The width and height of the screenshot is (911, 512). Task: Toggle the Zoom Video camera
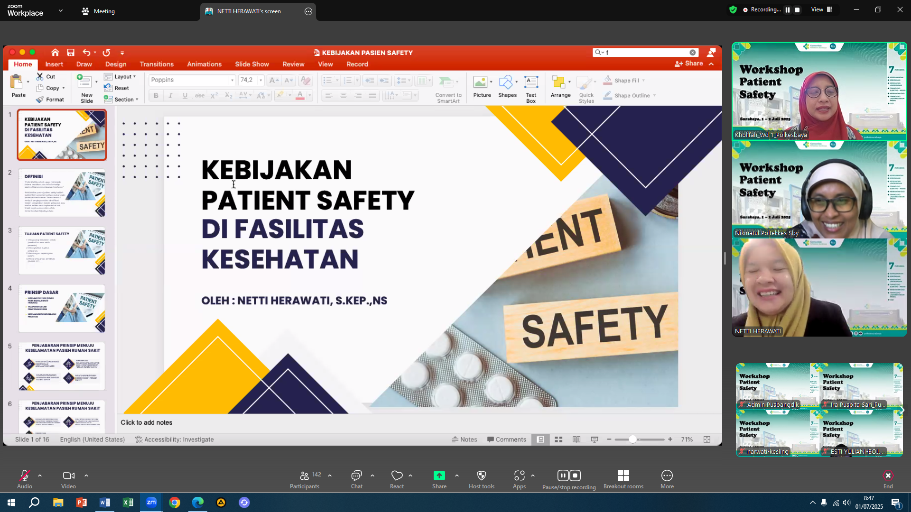(x=68, y=479)
